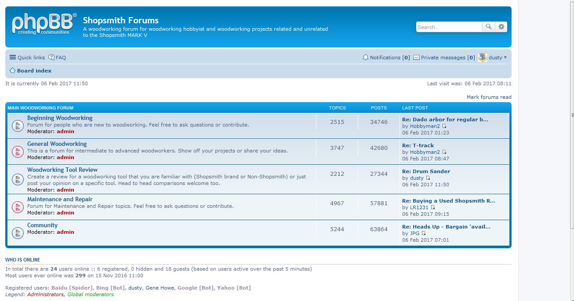Open the Quick links menu
This screenshot has width=574, height=301.
[27, 58]
